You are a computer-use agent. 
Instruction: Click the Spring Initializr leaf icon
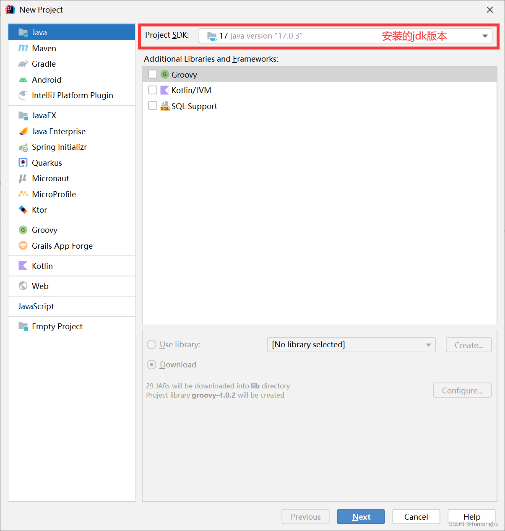click(23, 147)
